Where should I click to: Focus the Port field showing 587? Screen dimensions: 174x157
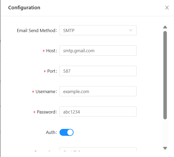pos(98,71)
